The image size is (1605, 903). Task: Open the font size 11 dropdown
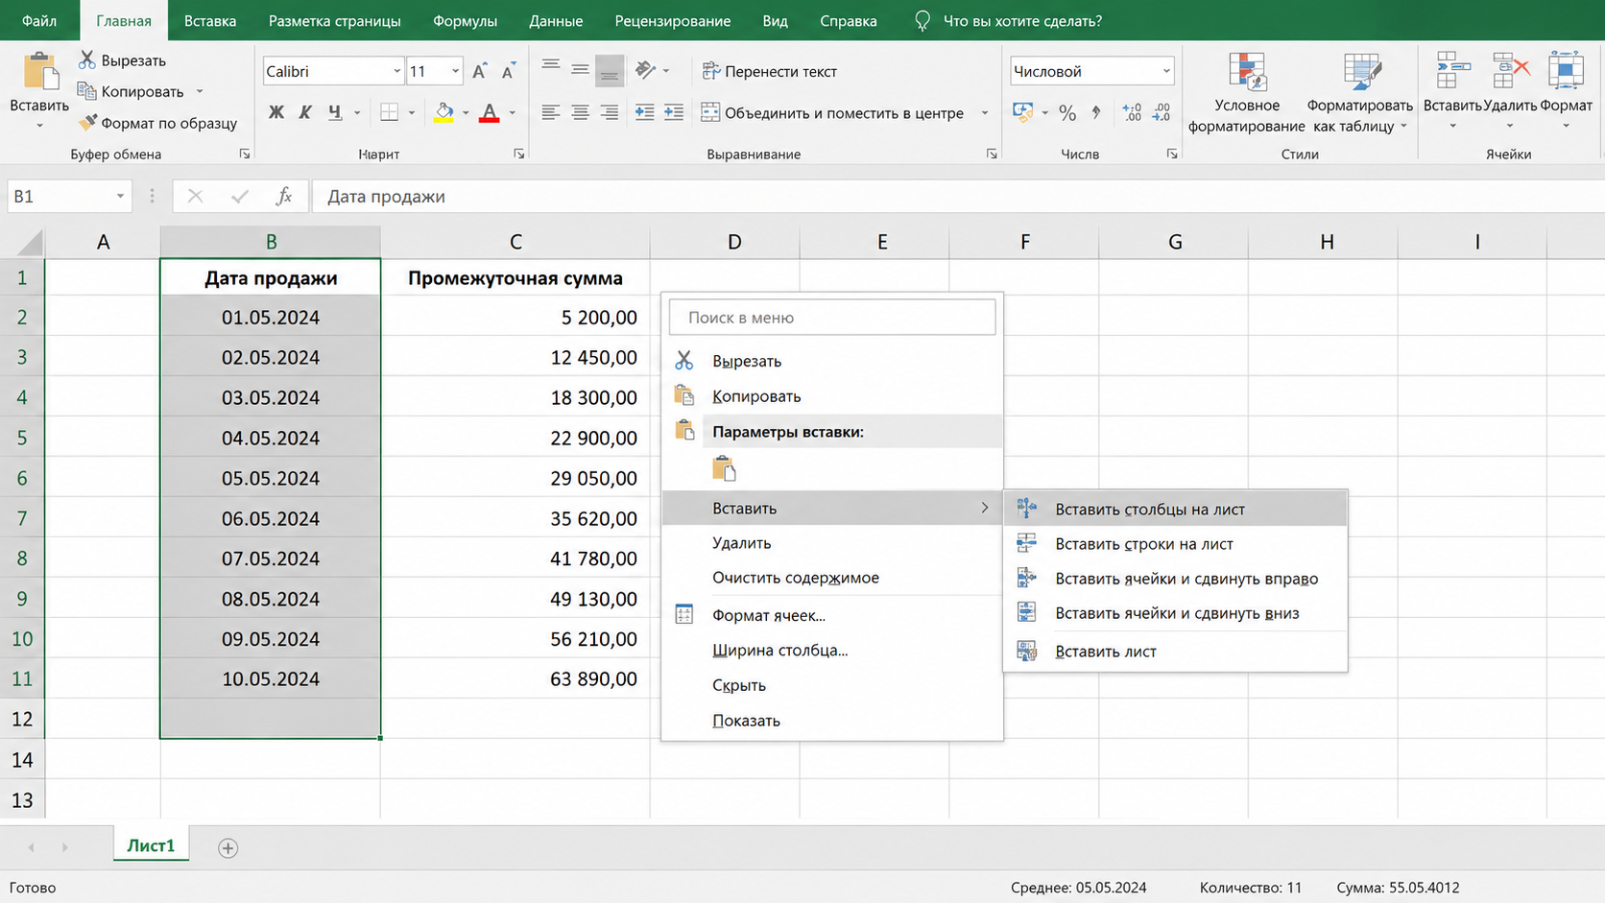click(455, 71)
